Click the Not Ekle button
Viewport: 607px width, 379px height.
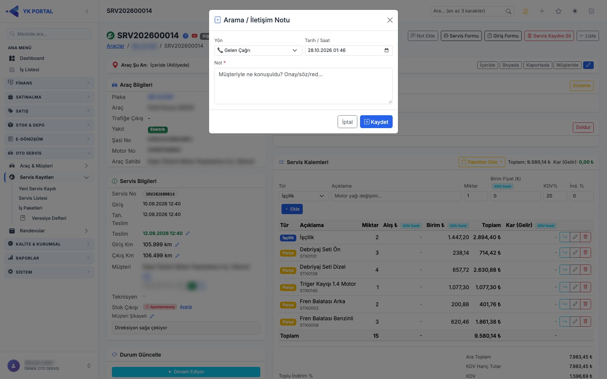tap(423, 36)
